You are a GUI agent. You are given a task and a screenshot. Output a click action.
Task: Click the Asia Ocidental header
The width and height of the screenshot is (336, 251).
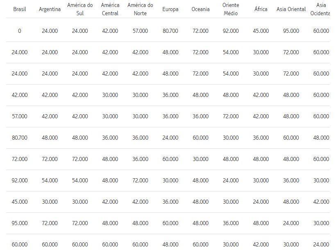coord(320,9)
